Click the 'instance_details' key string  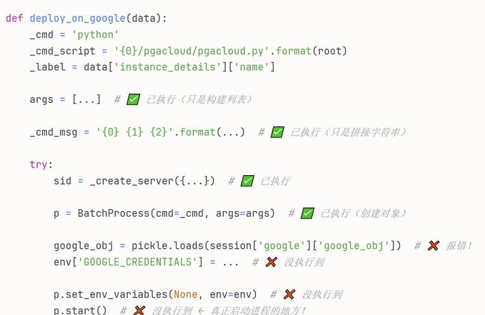[168, 67]
